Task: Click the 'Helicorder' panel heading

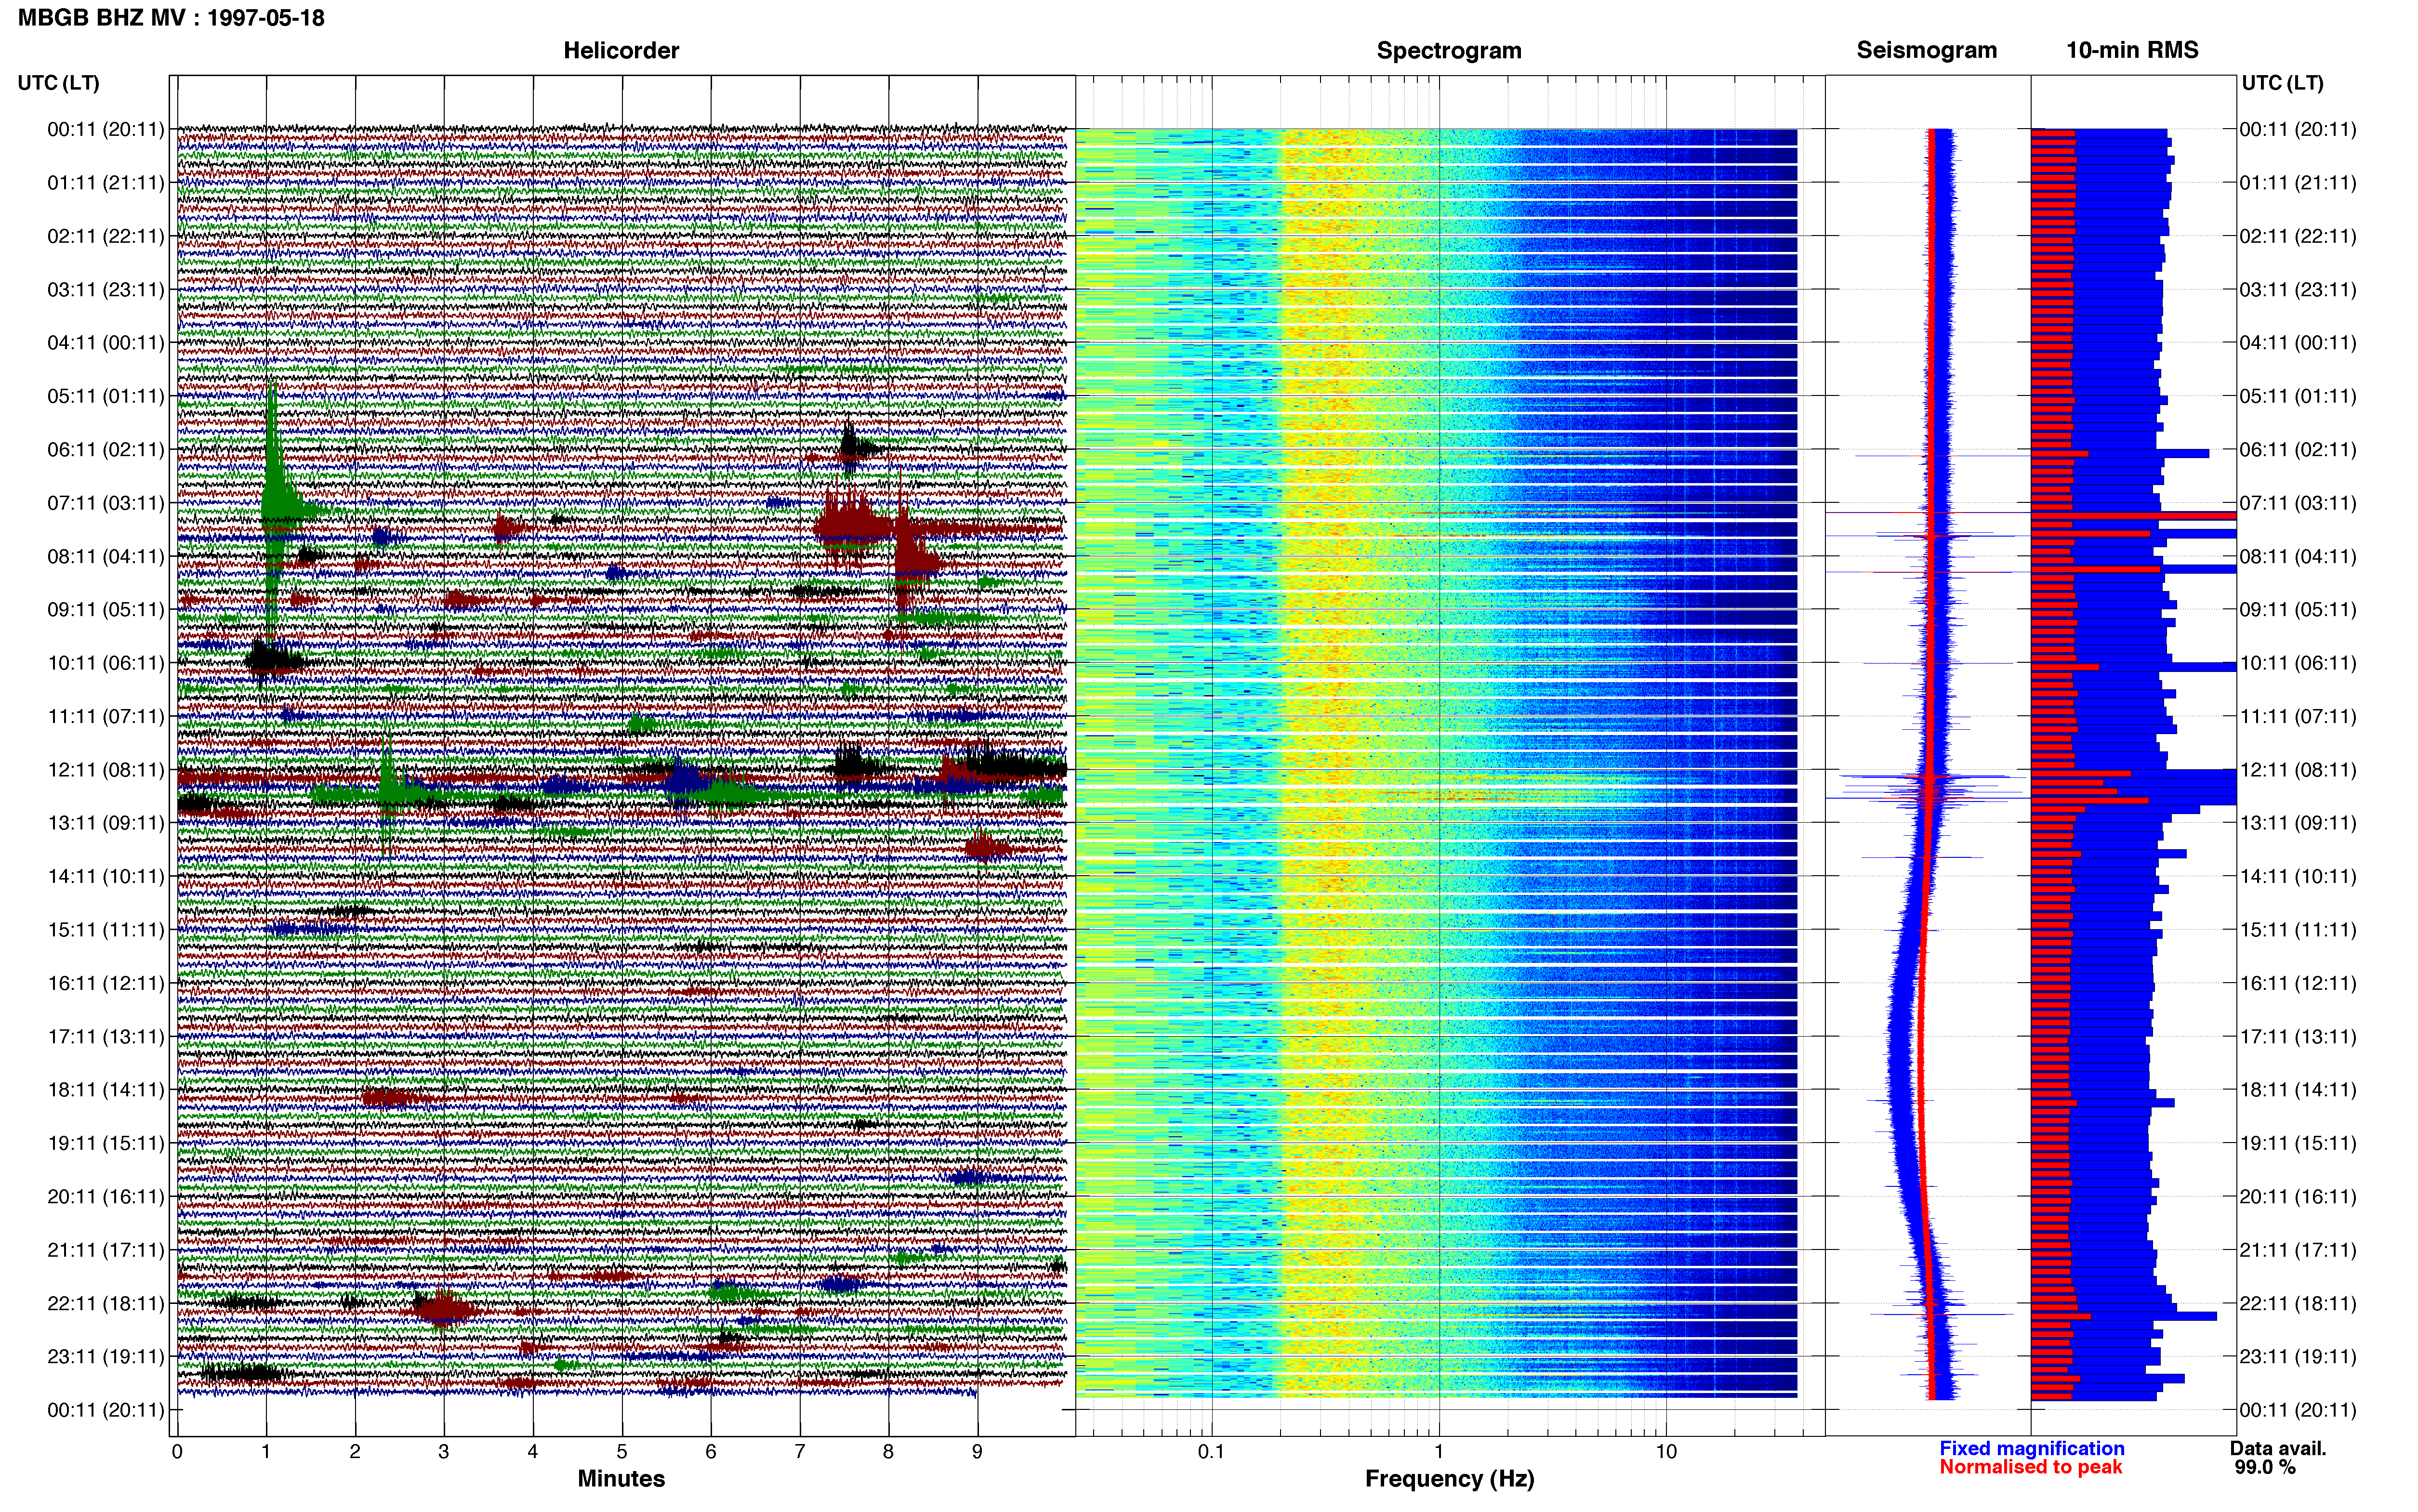Action: click(621, 51)
